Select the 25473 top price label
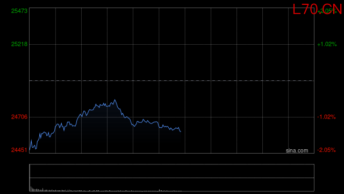The height and width of the screenshot is (194, 344). 19,11
